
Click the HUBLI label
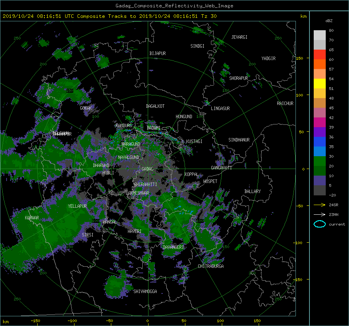tap(108, 173)
